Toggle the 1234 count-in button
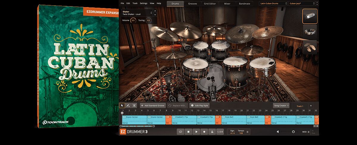Screen dimensions: 357x145 point(220,132)
